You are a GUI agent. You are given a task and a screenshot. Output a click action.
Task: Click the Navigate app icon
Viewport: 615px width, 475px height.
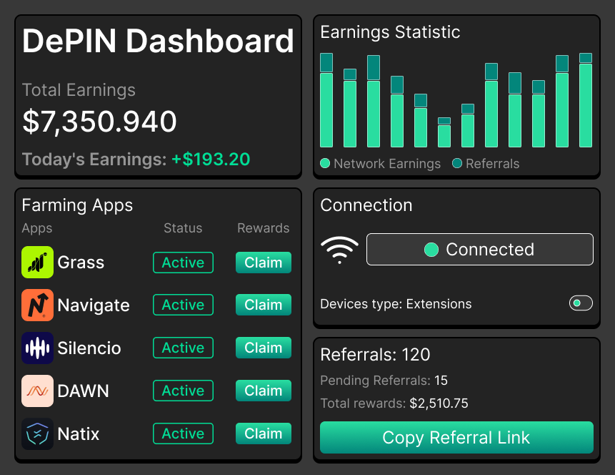(x=37, y=305)
